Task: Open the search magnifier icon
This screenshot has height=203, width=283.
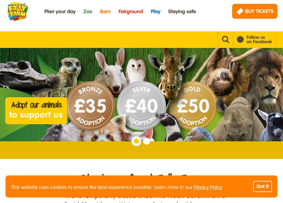Action: point(225,39)
